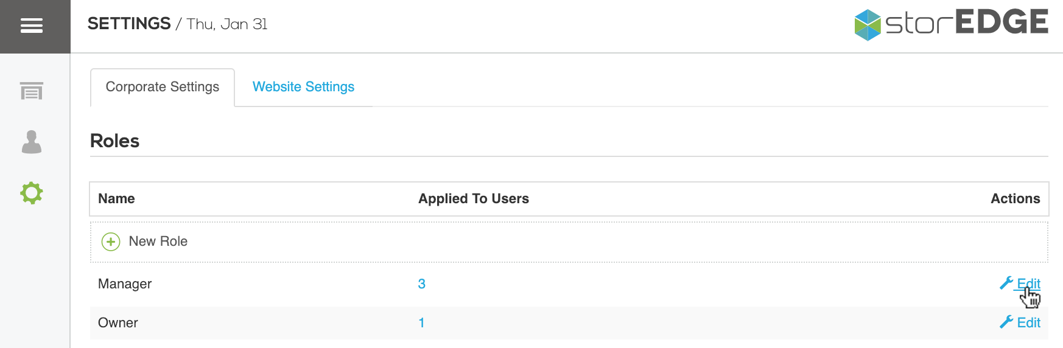Open the facilities storage unit sidebar icon

[x=32, y=91]
